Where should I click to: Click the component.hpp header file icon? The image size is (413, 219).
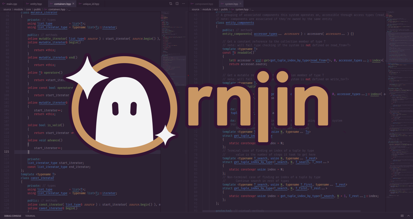(193, 4)
